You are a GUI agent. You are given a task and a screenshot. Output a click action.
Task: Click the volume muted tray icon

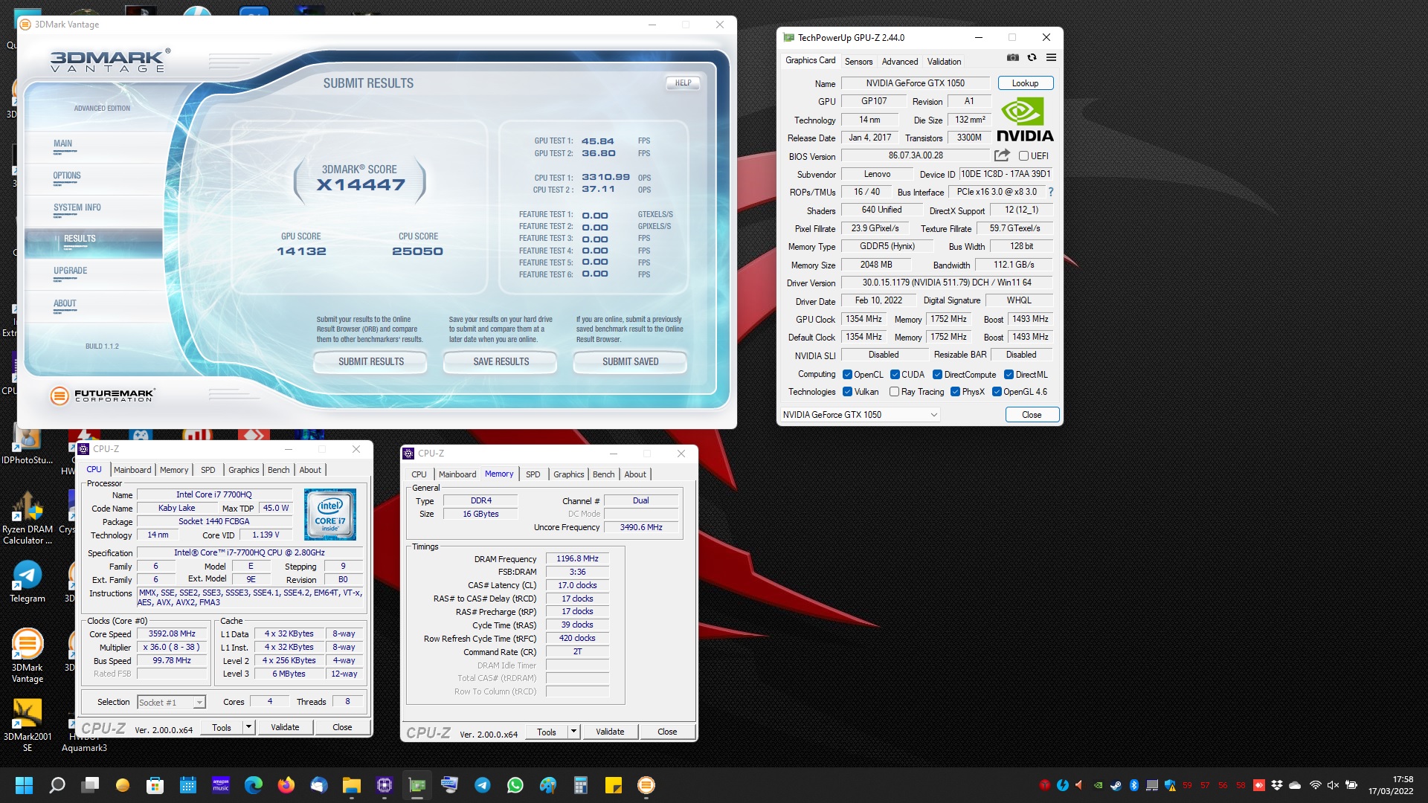point(1333,785)
